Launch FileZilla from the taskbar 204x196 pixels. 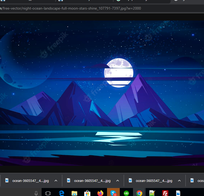click(165, 193)
